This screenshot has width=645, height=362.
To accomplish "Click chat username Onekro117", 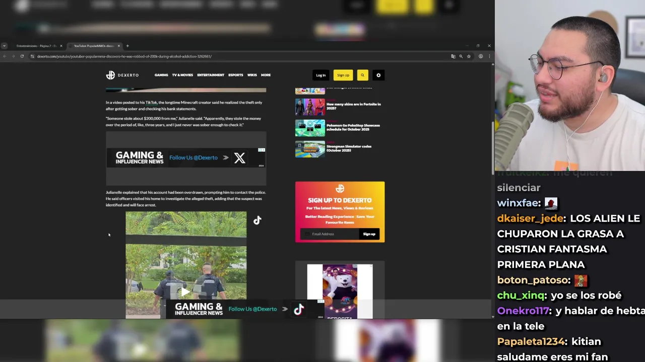I will (x=524, y=311).
